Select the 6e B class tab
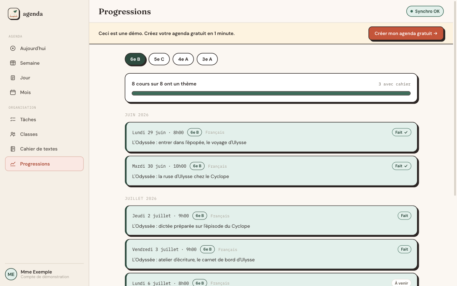This screenshot has height=286, width=457. pos(135,59)
